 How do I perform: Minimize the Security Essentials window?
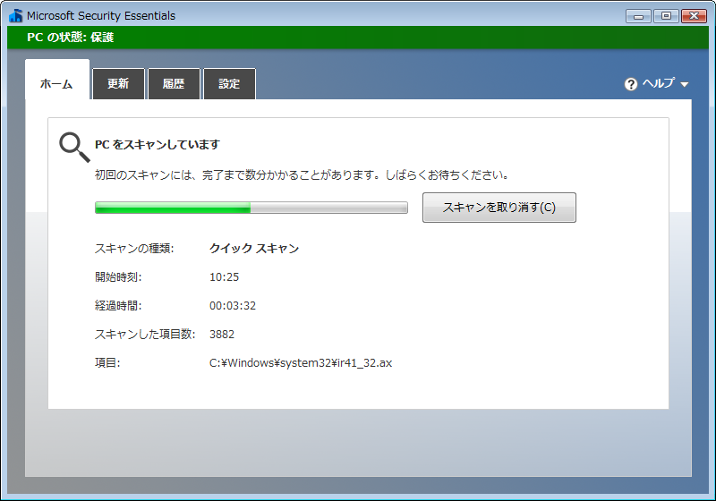pos(638,16)
